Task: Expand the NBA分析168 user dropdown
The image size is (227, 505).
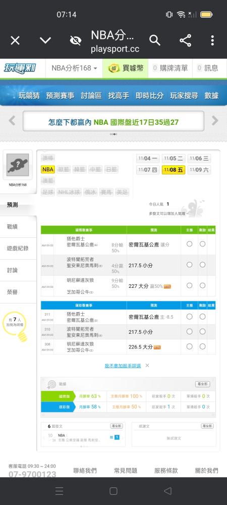Action: click(74, 68)
